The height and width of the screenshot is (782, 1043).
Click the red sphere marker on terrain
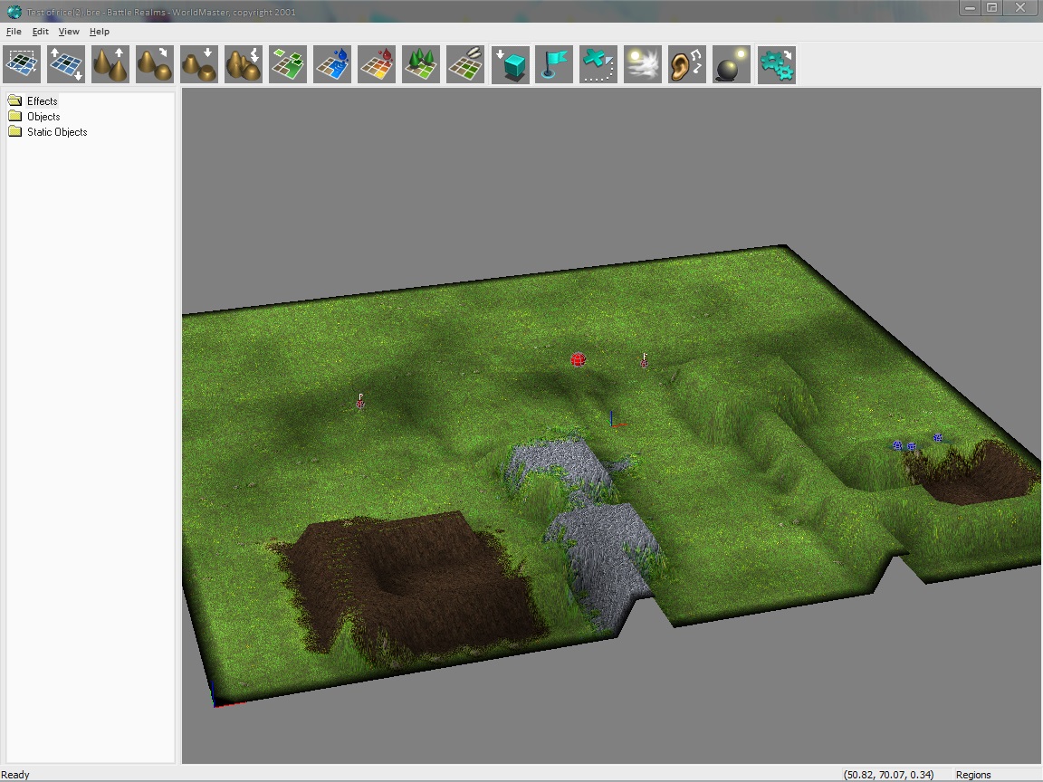tap(578, 359)
